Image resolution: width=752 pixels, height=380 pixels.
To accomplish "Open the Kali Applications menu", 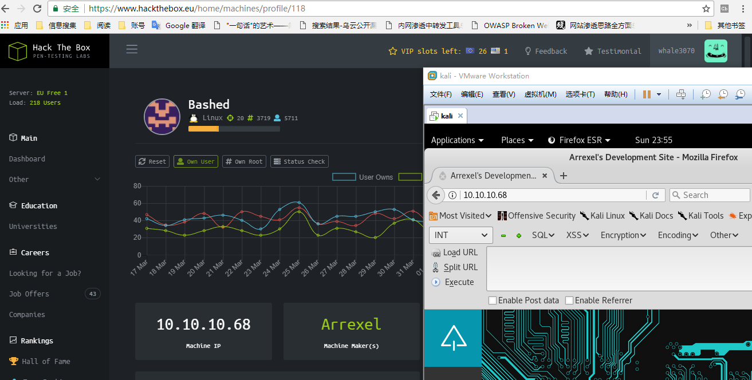I will (457, 140).
